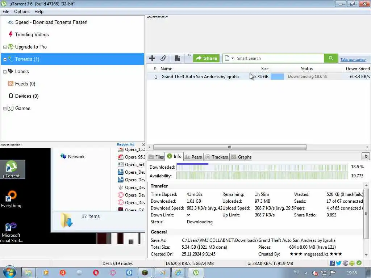Select Grand Theft Auto San Andreas torrent row

(x=258, y=77)
